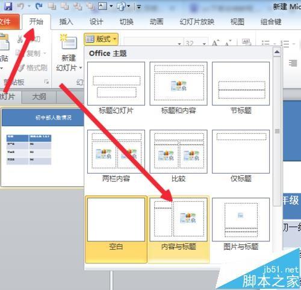Screen dimensions: 301x290
Task: Click the Paste clipboard icon
Action: (x=4, y=42)
